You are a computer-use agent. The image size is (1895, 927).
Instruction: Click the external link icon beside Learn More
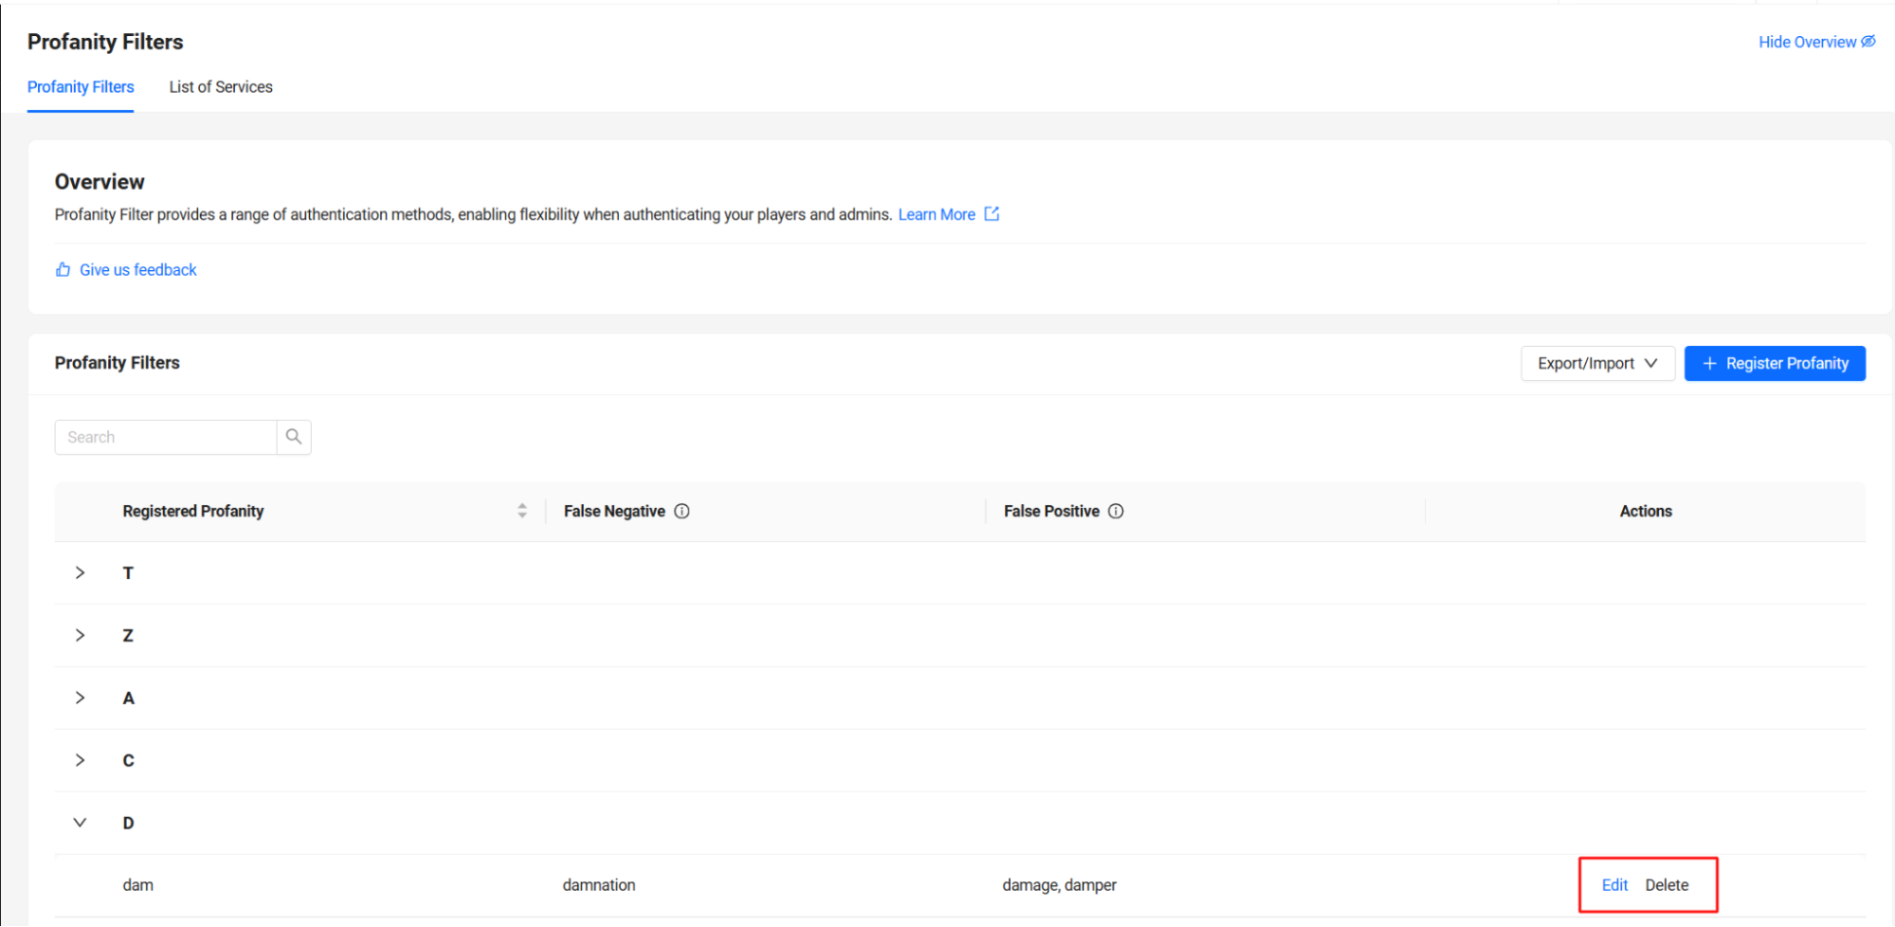[x=992, y=214]
